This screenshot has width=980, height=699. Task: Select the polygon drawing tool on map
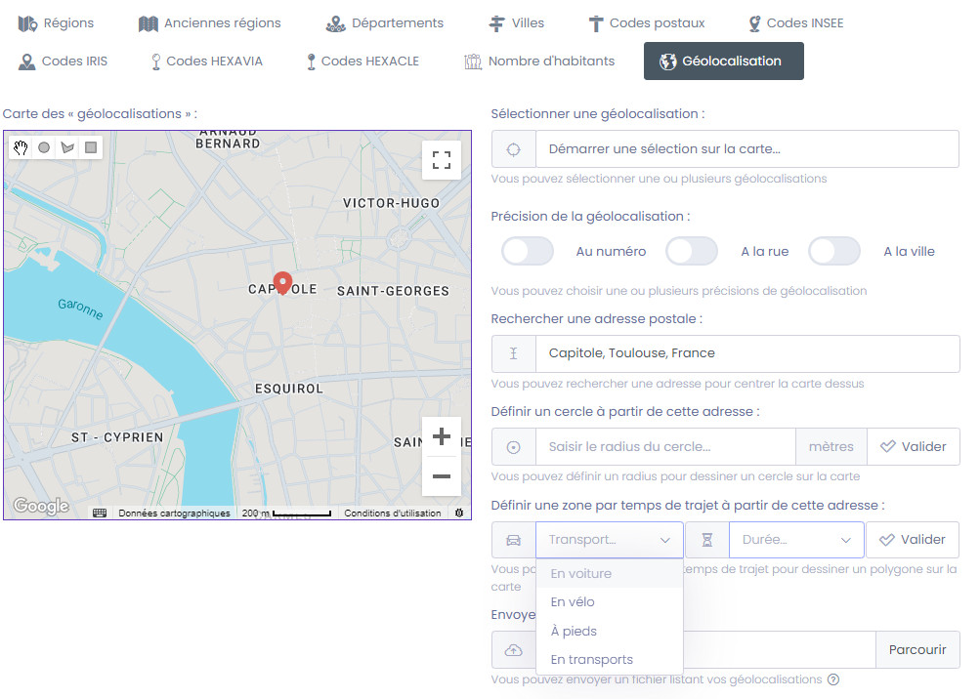67,147
